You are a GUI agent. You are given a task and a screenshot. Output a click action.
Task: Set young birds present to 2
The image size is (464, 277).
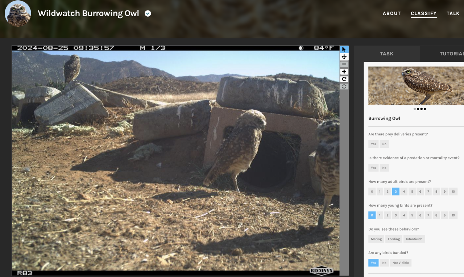point(388,215)
